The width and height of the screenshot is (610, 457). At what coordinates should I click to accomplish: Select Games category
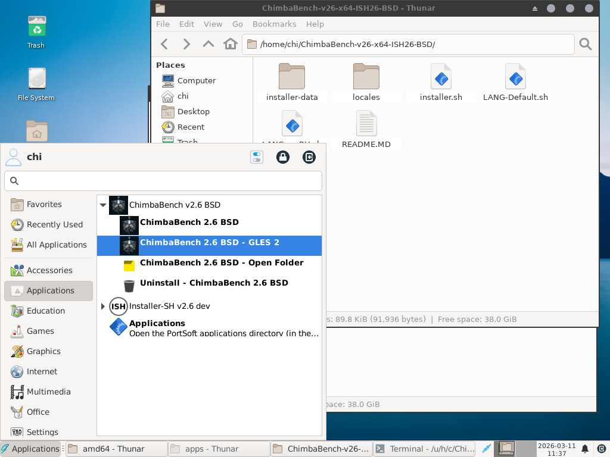click(x=49, y=331)
